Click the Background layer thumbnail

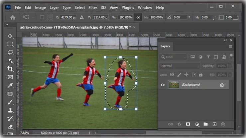click(x=174, y=85)
